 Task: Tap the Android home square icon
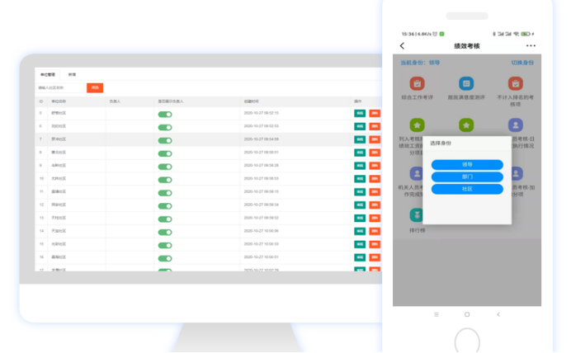[x=467, y=314]
